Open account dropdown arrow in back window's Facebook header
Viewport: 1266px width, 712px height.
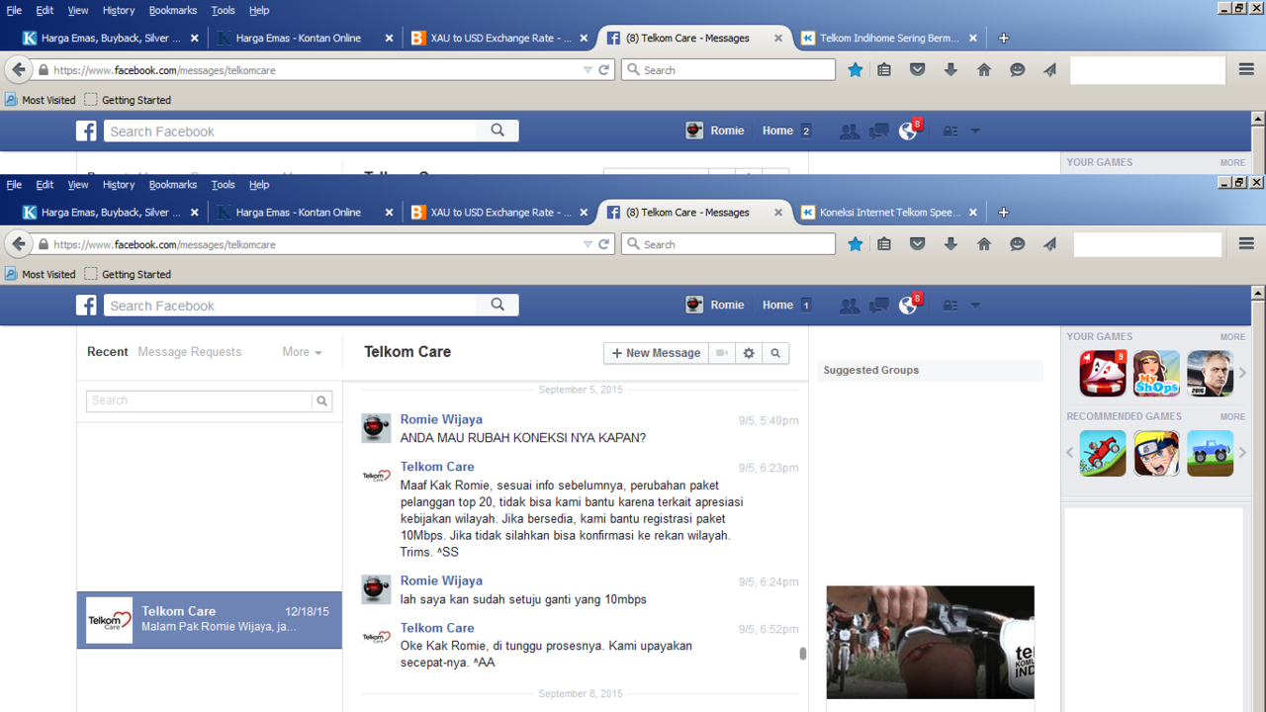[x=975, y=131]
